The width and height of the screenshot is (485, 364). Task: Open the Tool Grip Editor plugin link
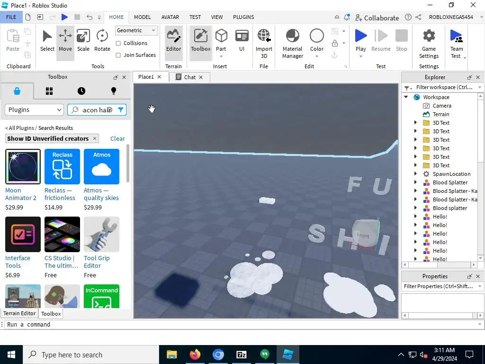97,262
